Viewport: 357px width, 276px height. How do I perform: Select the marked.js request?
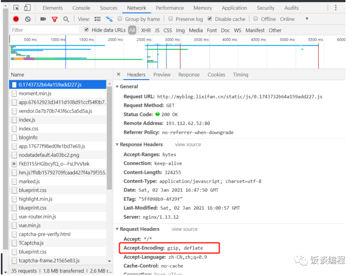pos(58,182)
